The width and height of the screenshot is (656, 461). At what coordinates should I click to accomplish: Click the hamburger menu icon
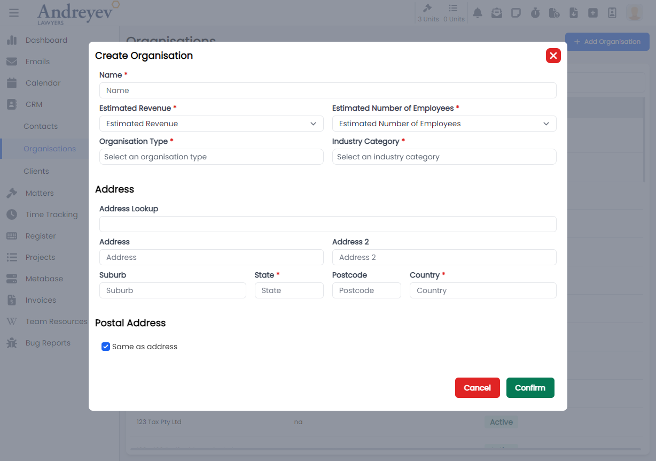(x=14, y=13)
